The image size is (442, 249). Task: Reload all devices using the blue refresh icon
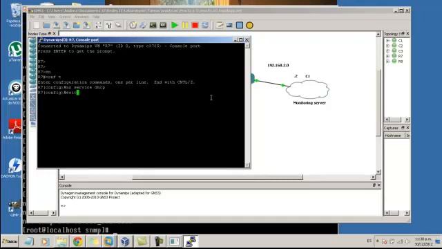click(205, 26)
